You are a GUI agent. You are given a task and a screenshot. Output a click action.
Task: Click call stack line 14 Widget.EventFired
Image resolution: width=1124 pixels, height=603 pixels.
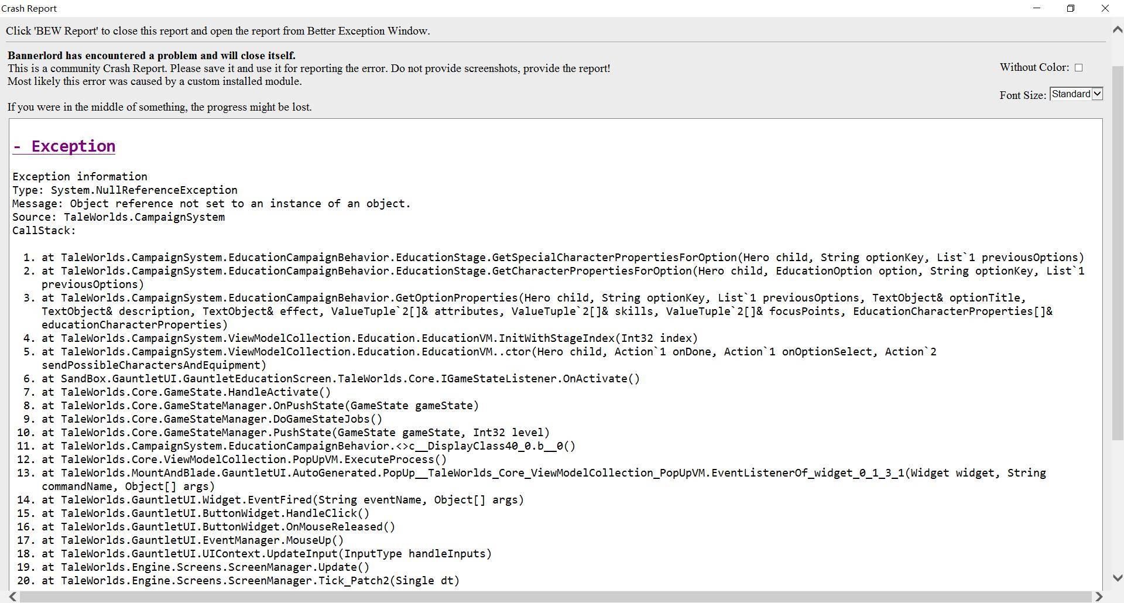pos(283,500)
